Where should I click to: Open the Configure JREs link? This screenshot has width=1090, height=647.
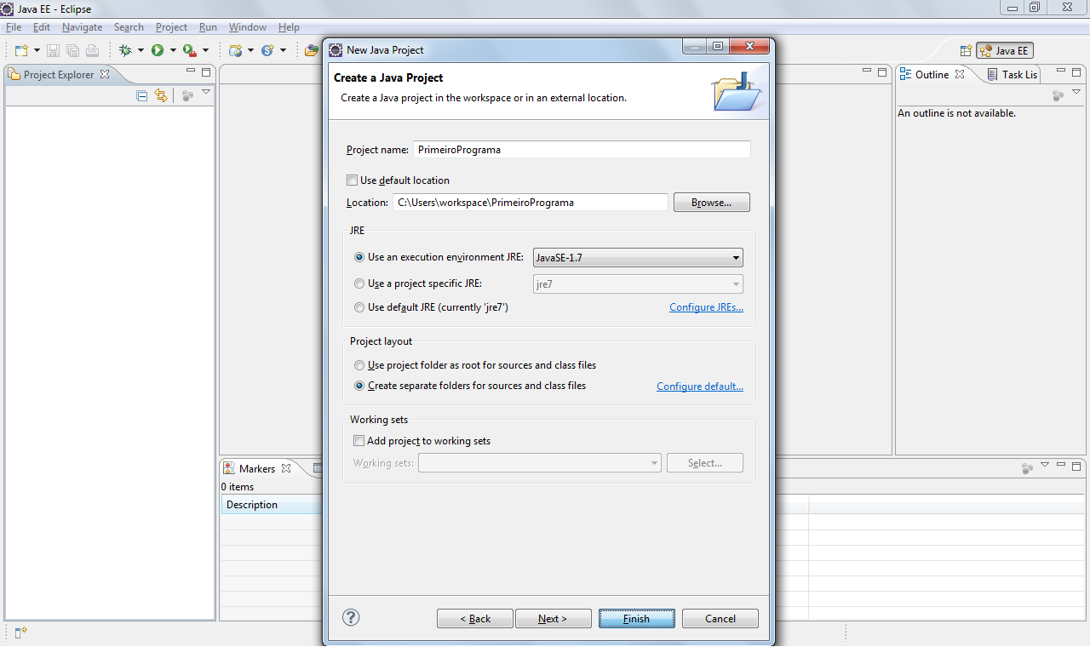(x=706, y=307)
